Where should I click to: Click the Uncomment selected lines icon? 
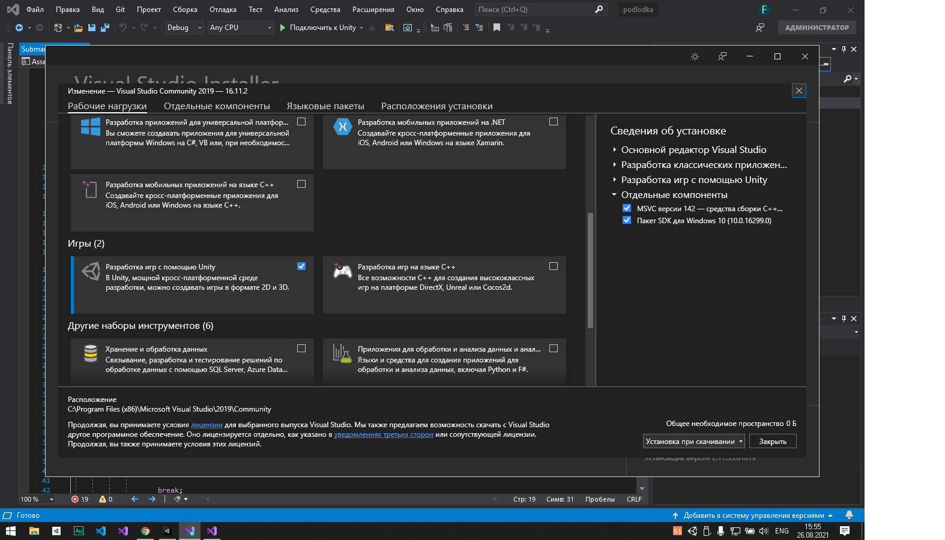coord(479,28)
